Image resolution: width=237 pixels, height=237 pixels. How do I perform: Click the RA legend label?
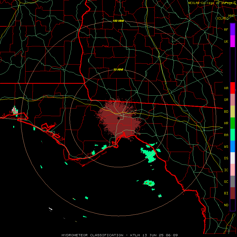click(x=226, y=135)
